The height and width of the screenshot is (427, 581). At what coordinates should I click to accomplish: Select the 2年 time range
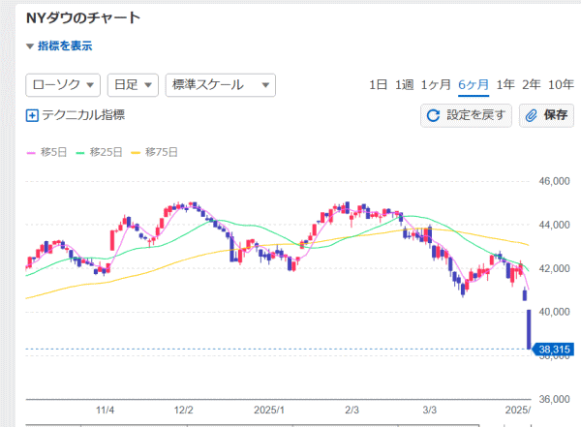click(532, 85)
